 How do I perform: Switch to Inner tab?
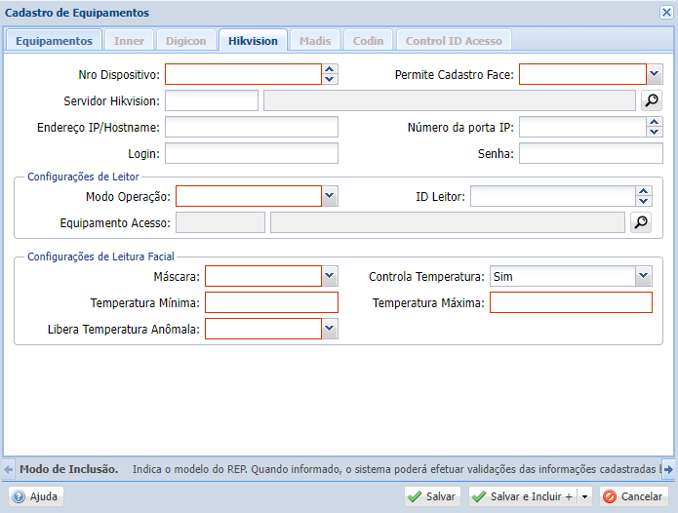(129, 41)
